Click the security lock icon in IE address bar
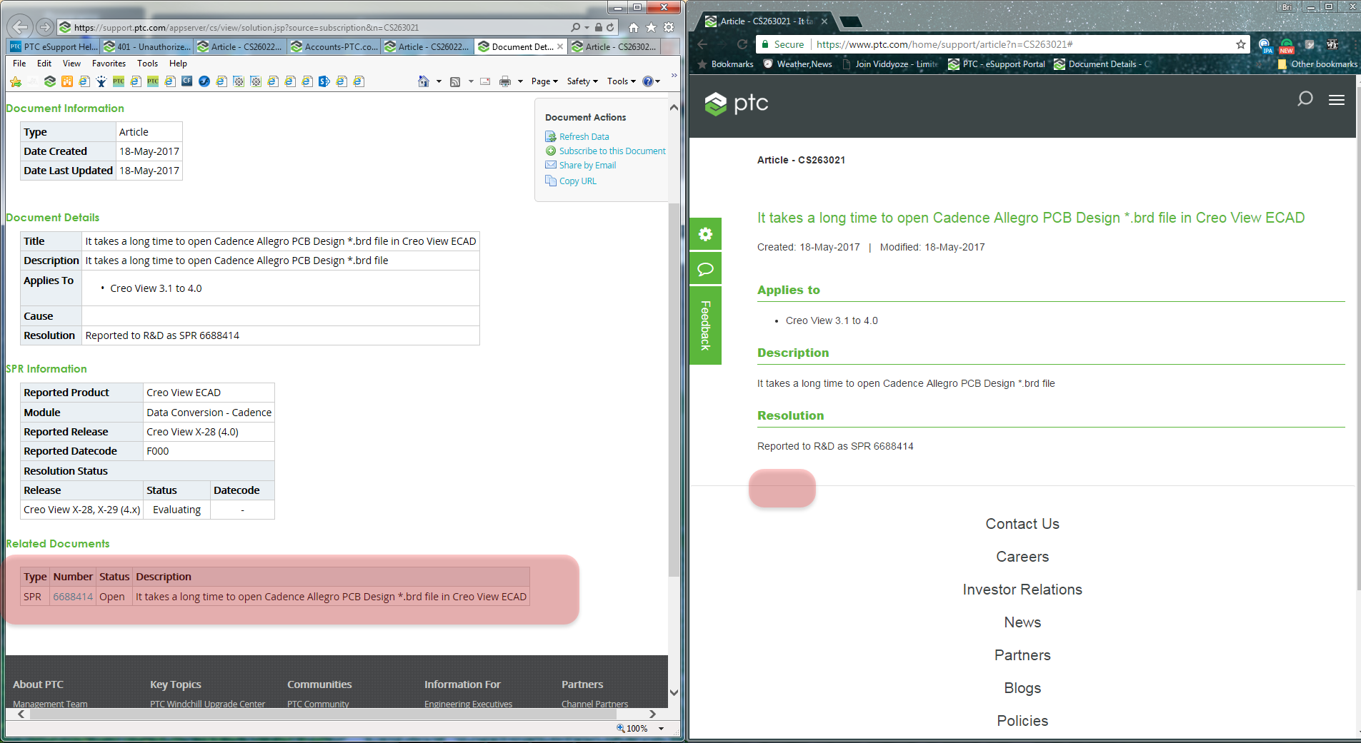The width and height of the screenshot is (1361, 743). pos(599,27)
